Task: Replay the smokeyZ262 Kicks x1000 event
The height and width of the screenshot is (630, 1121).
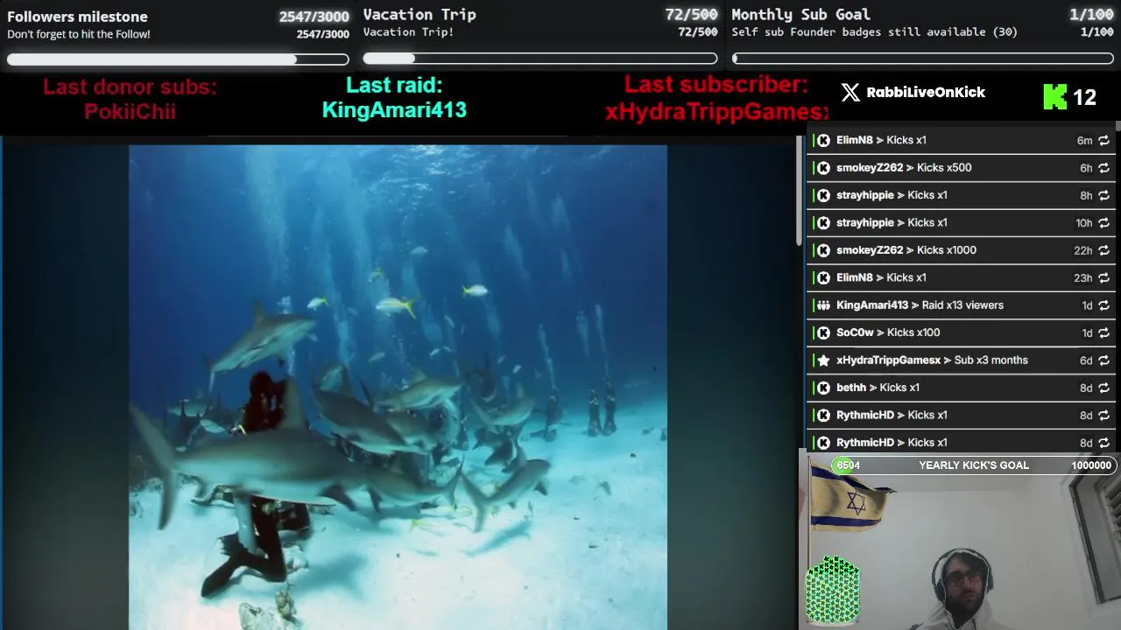Action: click(x=1103, y=250)
